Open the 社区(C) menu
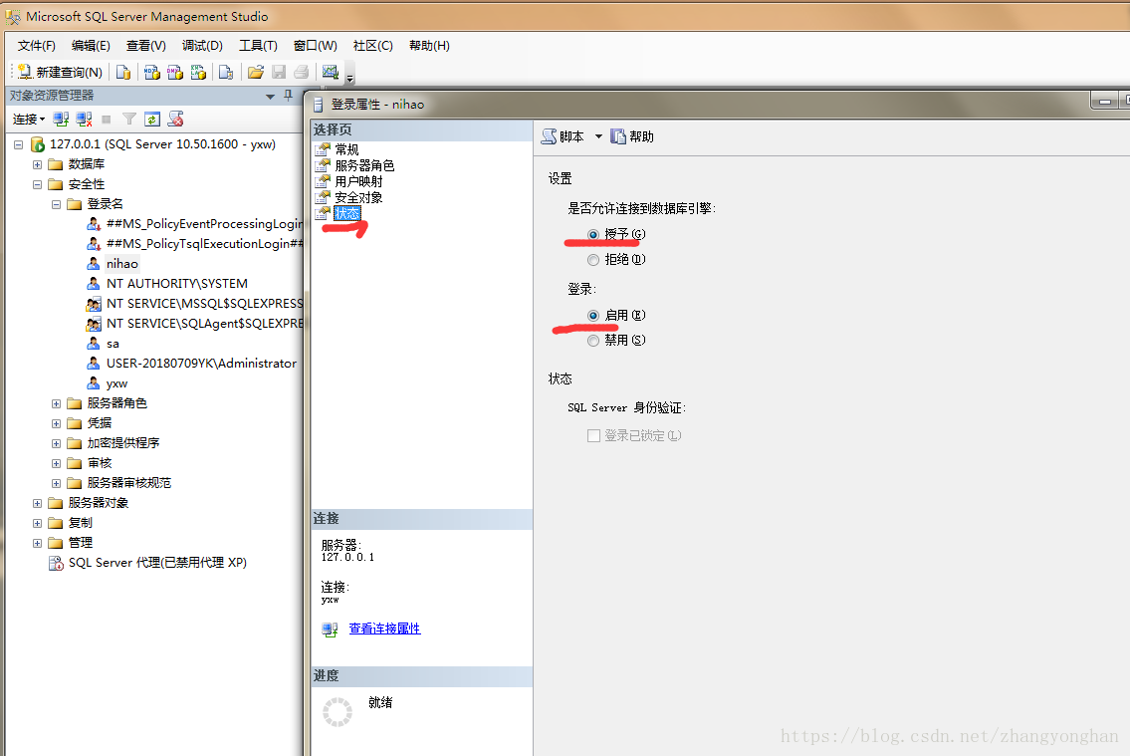The height and width of the screenshot is (756, 1130). pos(372,46)
